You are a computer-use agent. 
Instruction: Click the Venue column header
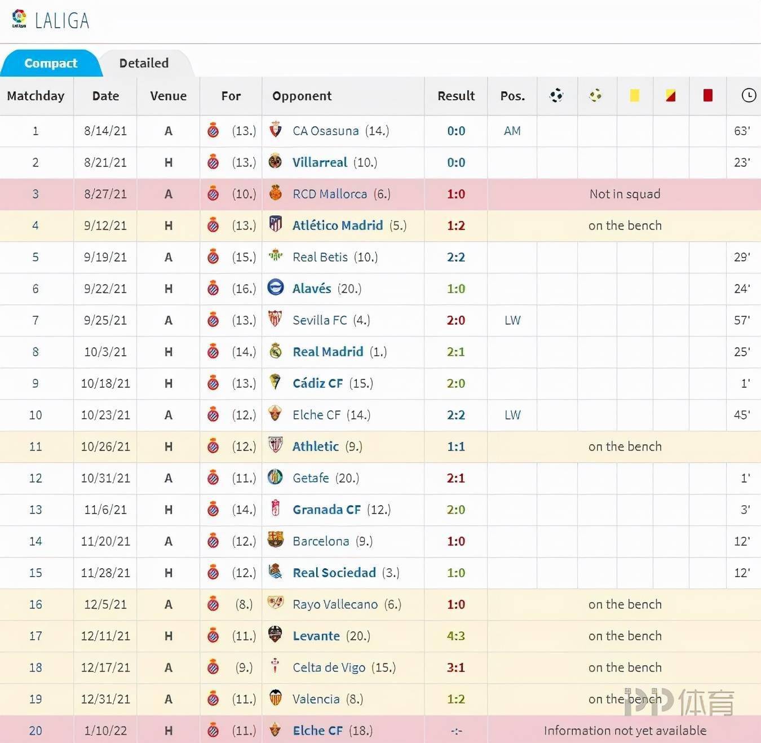[x=168, y=96]
